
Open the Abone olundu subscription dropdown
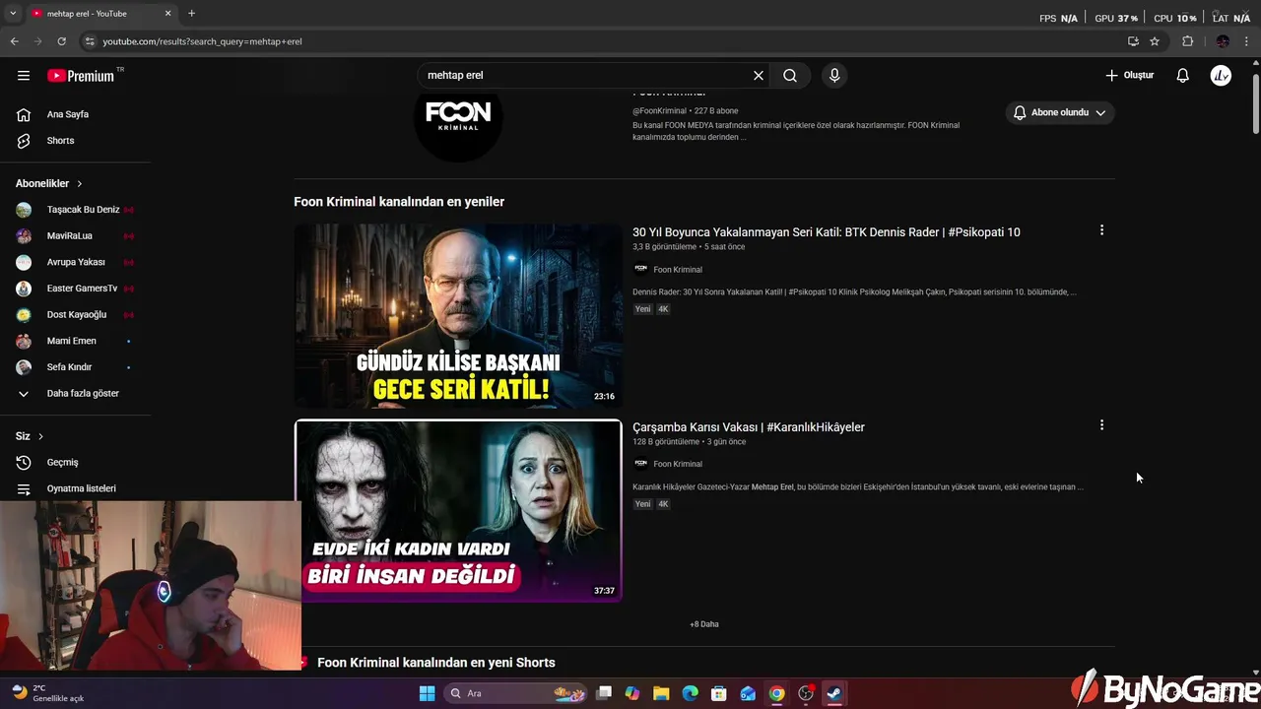(1060, 112)
